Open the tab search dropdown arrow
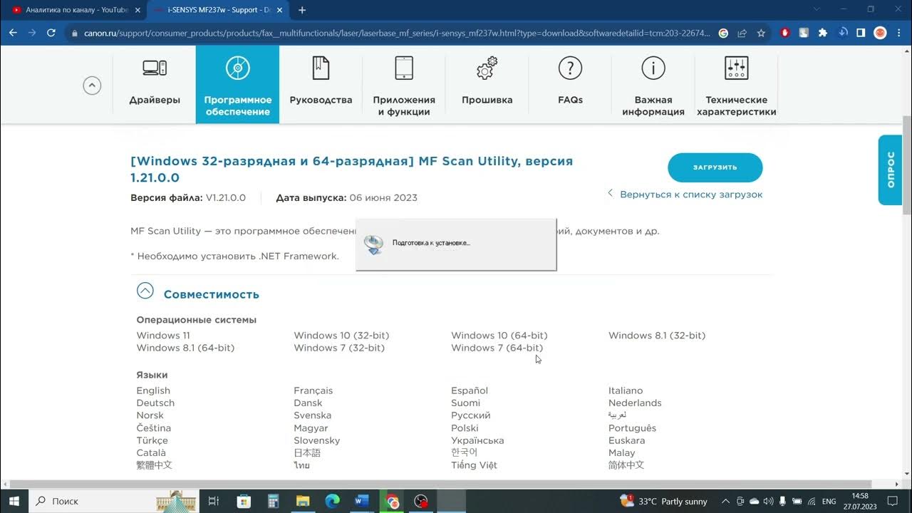 (x=817, y=9)
